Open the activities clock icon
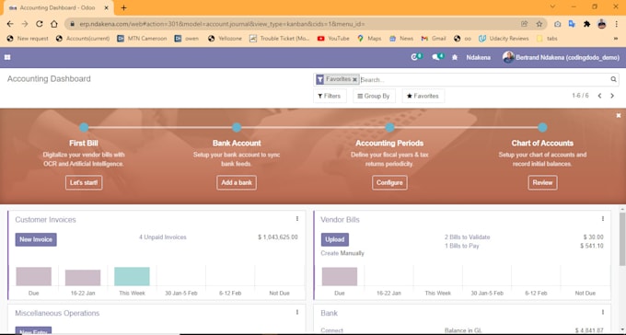The height and width of the screenshot is (335, 626). pyautogui.click(x=415, y=57)
